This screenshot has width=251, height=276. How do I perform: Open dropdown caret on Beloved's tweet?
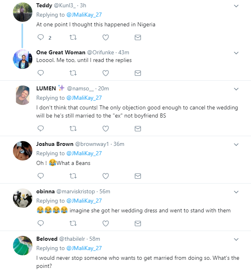tap(236, 239)
